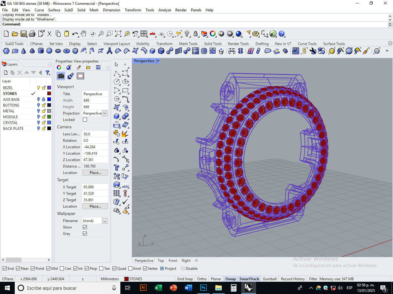The width and height of the screenshot is (393, 294).
Task: Select the Box solid tool
Action: coord(117,116)
